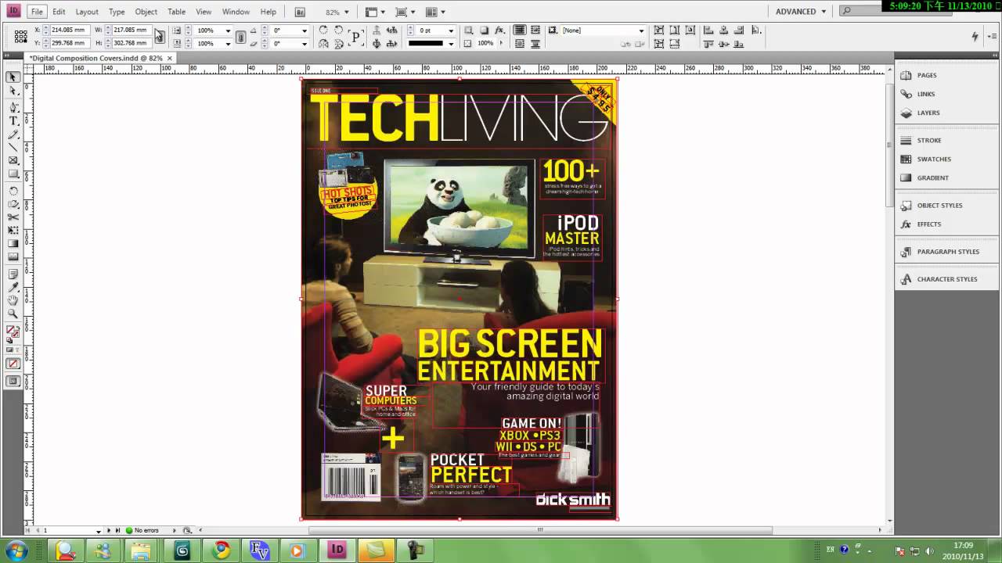Viewport: 1002px width, 563px height.
Task: Open Scale X Percentage dropdown
Action: (x=228, y=30)
